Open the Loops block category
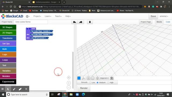Viewport: 172px width, 97px height. (x=8, y=60)
